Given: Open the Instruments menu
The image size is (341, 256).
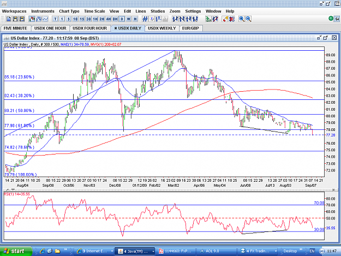Looking at the screenshot, I should pyautogui.click(x=43, y=11).
